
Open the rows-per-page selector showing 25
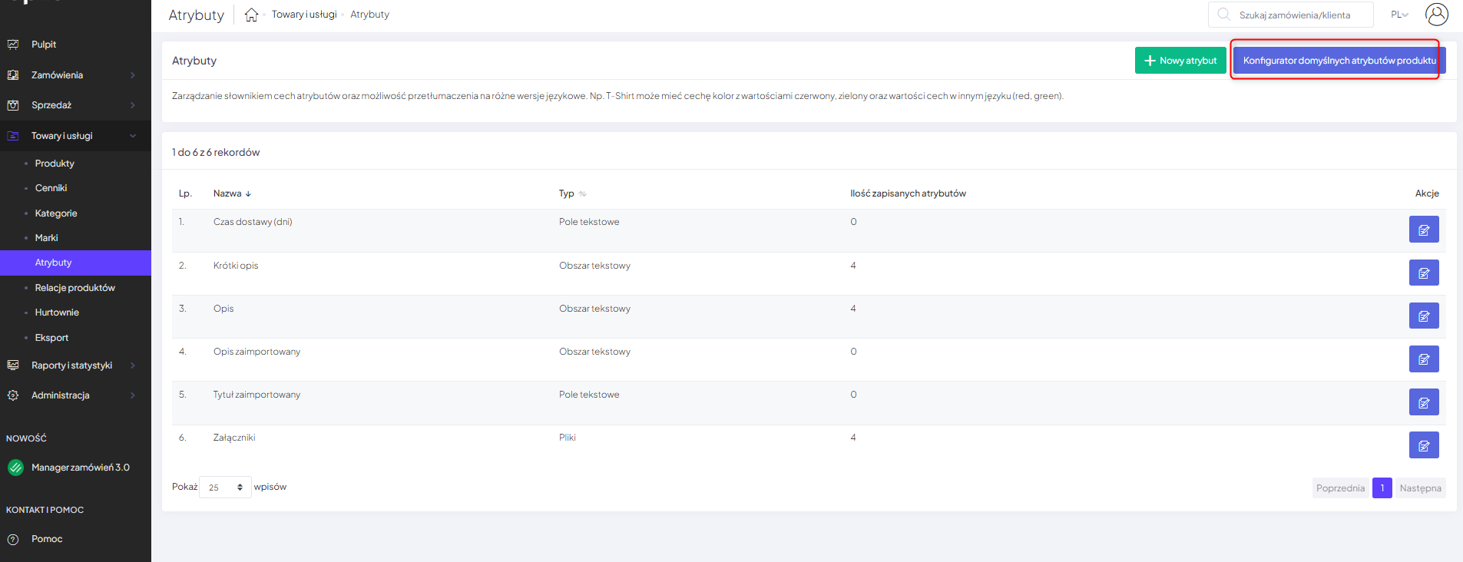click(x=225, y=488)
